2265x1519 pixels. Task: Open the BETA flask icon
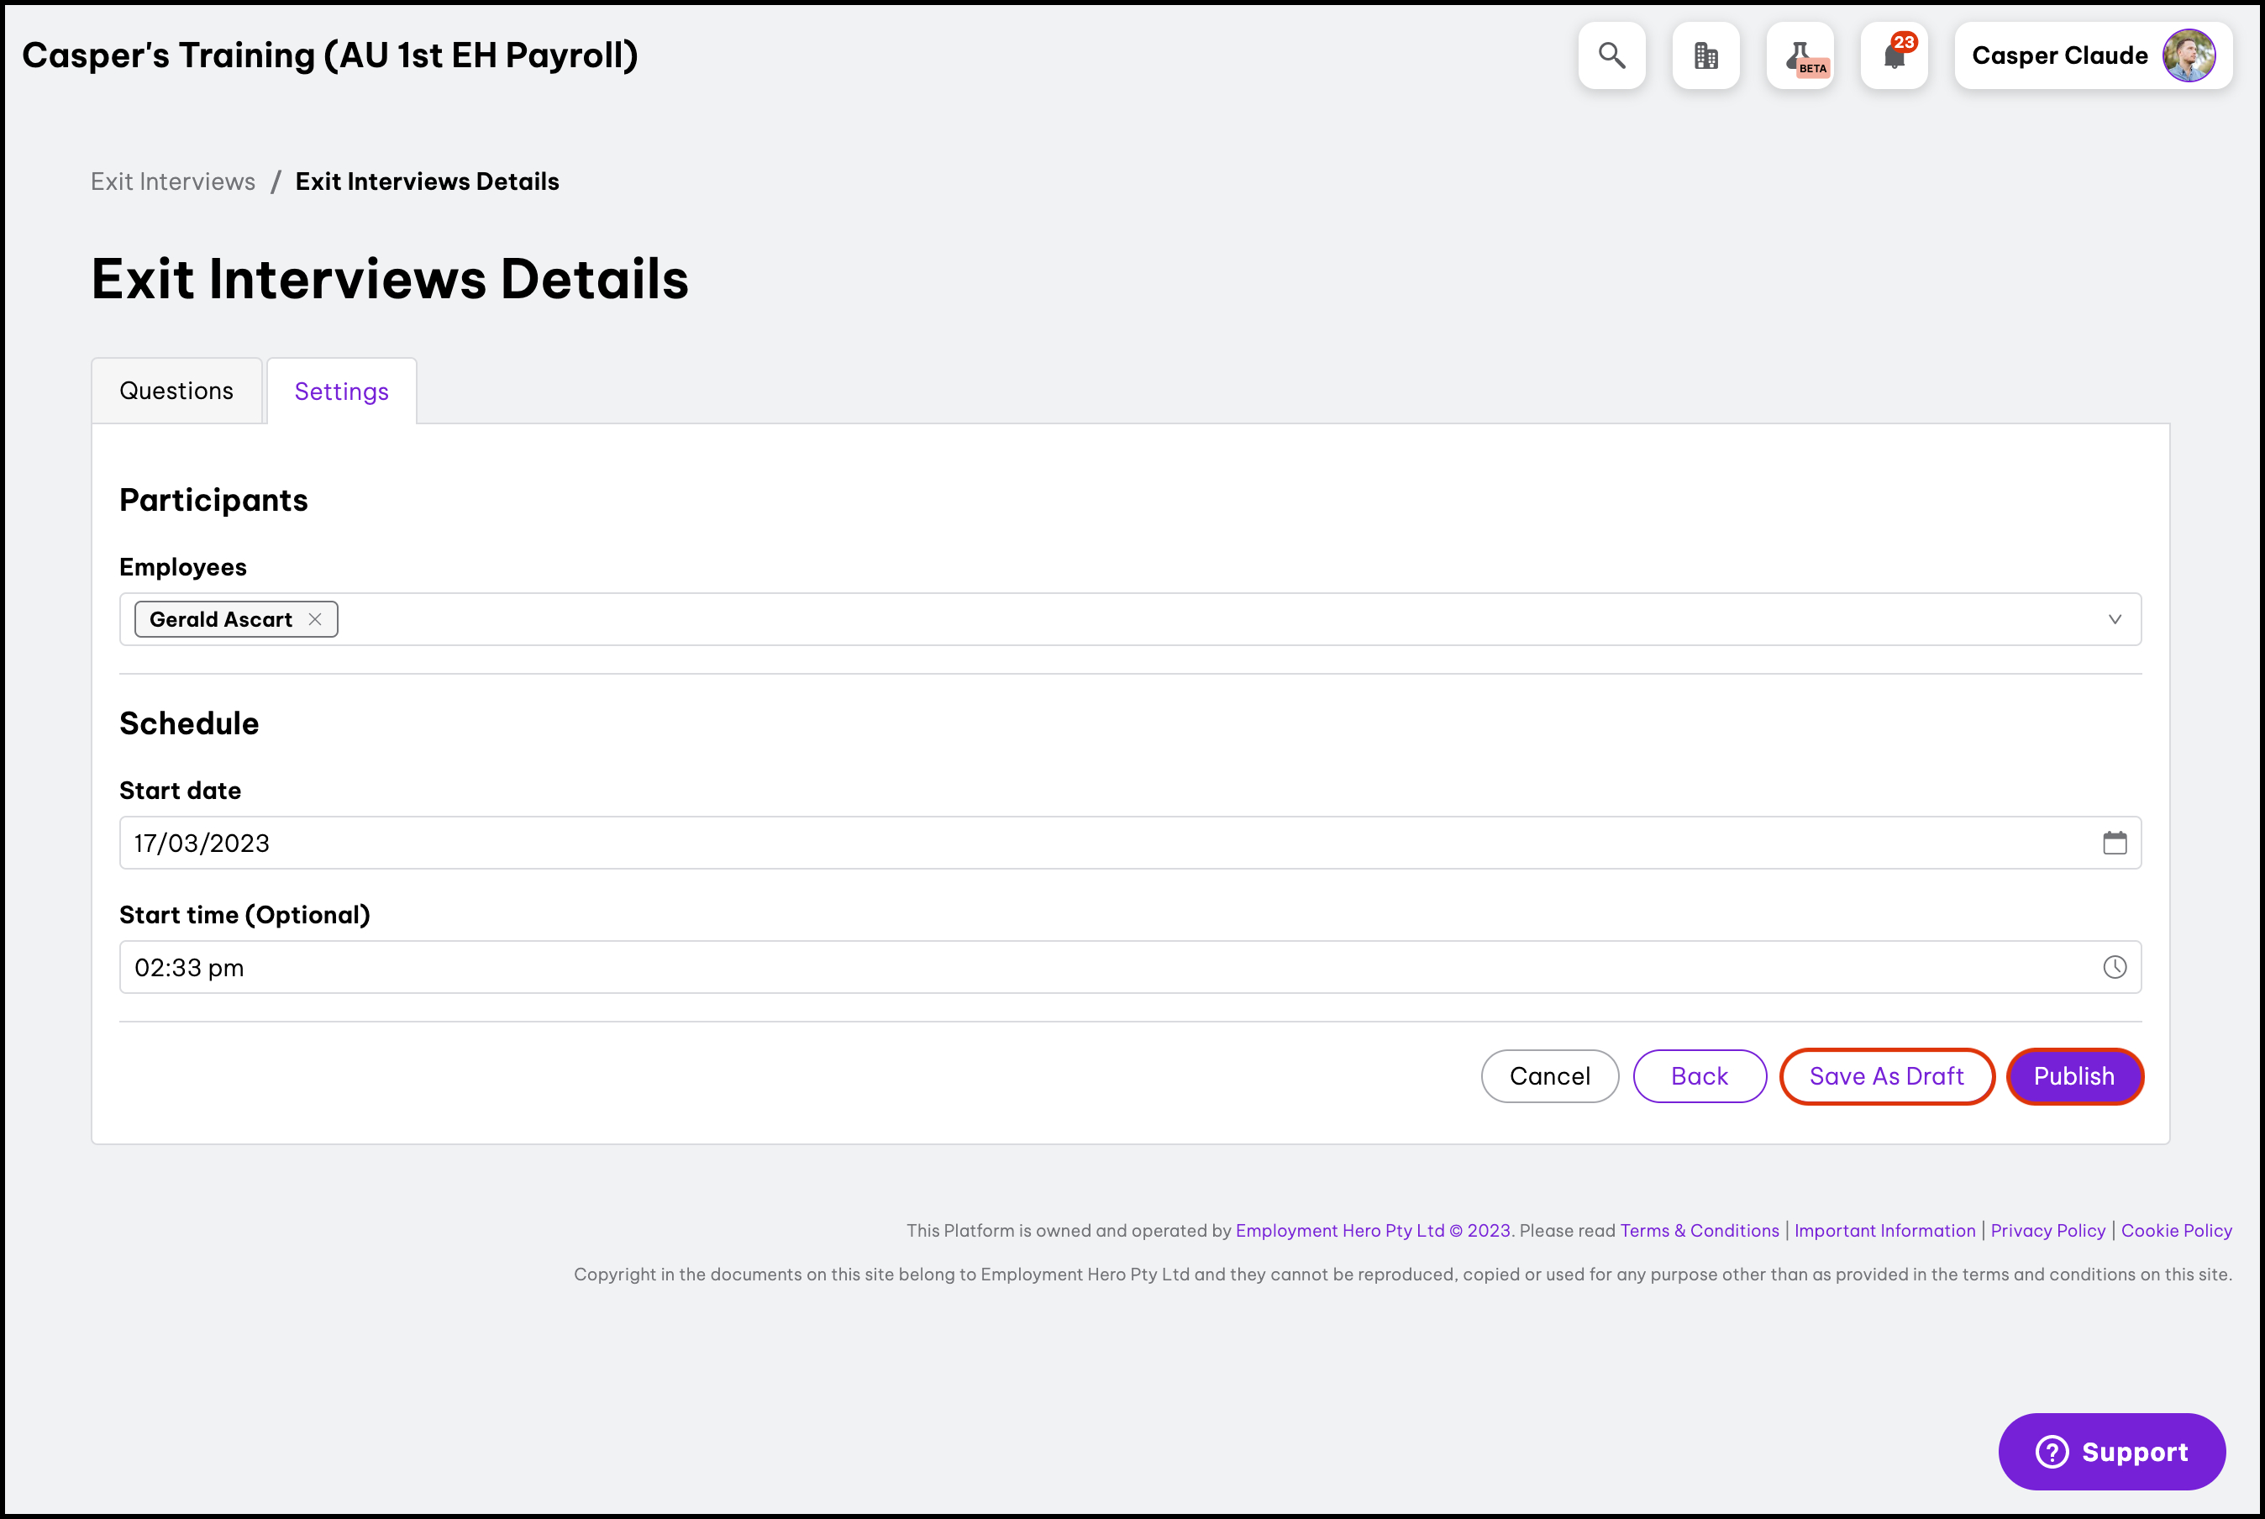1800,56
